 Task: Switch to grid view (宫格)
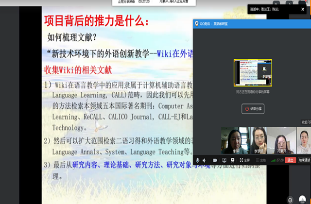pos(261,160)
